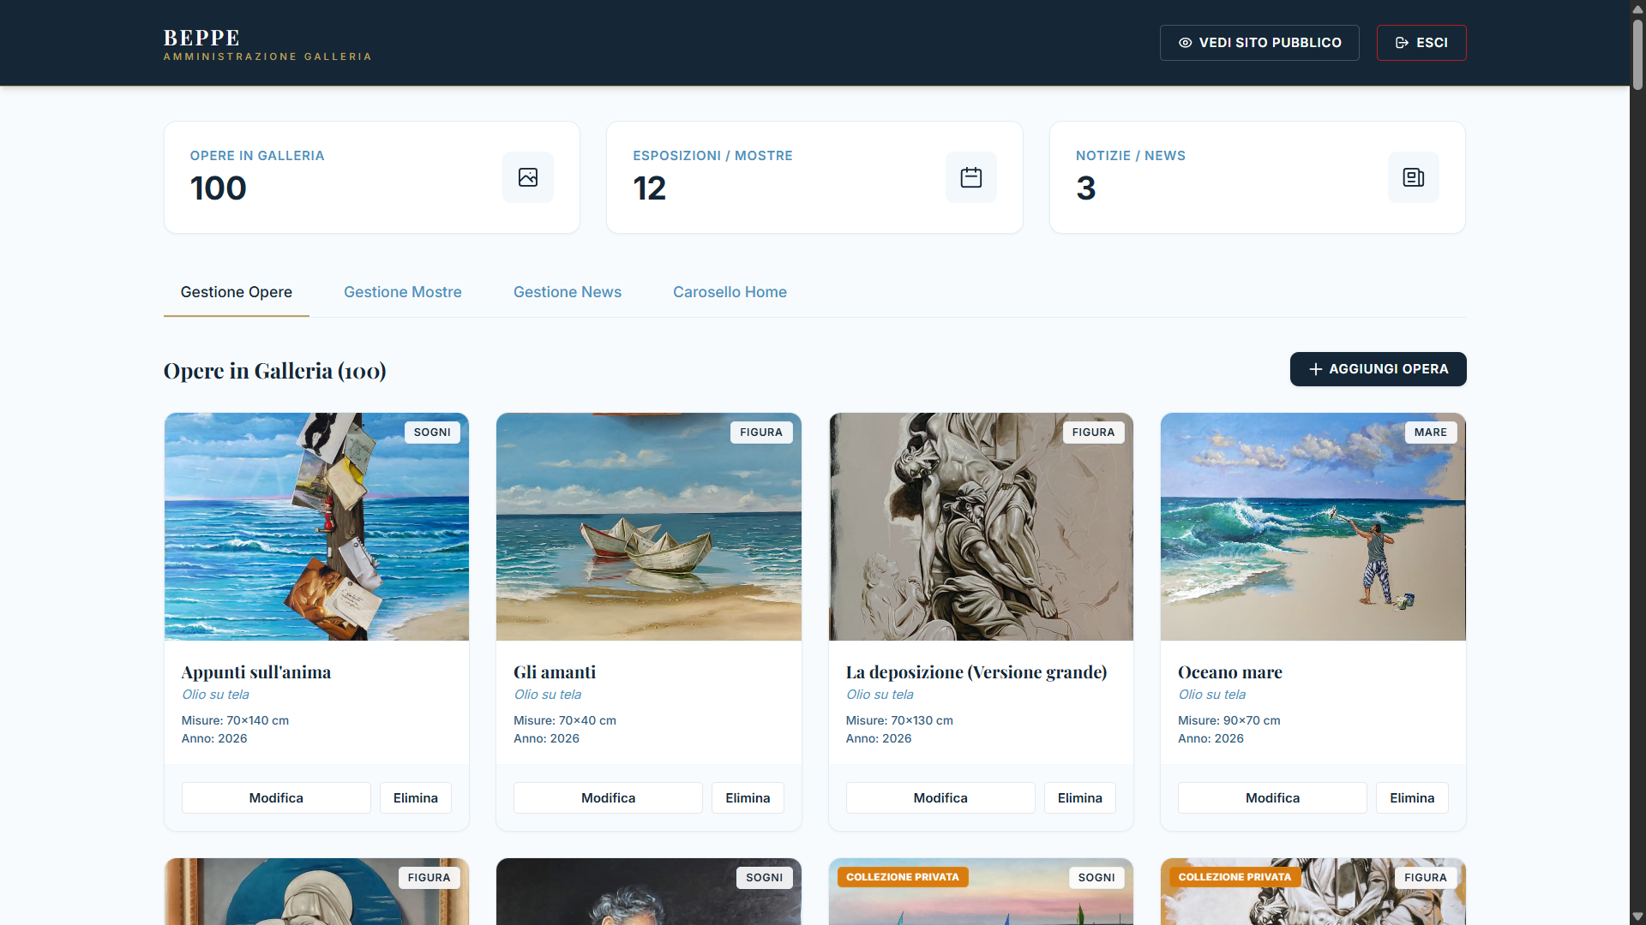Screen dimensions: 1646x925
Task: Click the calendar icon in Esposizioni / Mostre card
Action: click(971, 177)
